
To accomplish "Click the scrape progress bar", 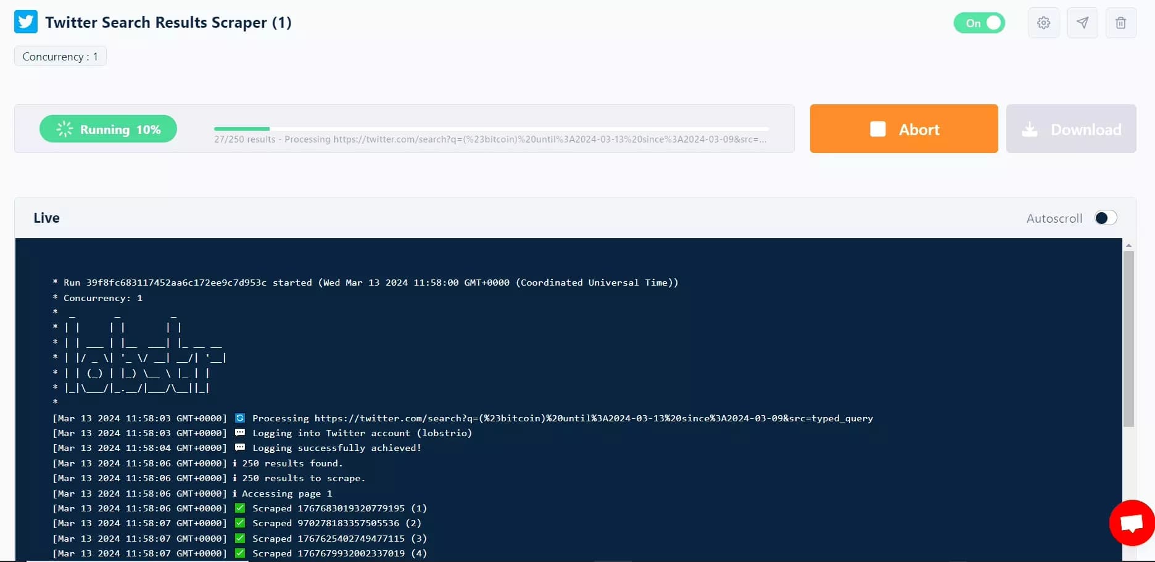I will coord(491,129).
